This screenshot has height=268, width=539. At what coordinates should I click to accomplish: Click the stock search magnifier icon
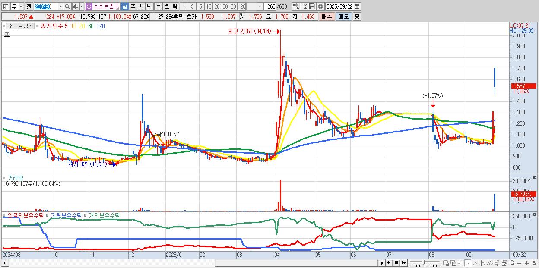[67, 6]
